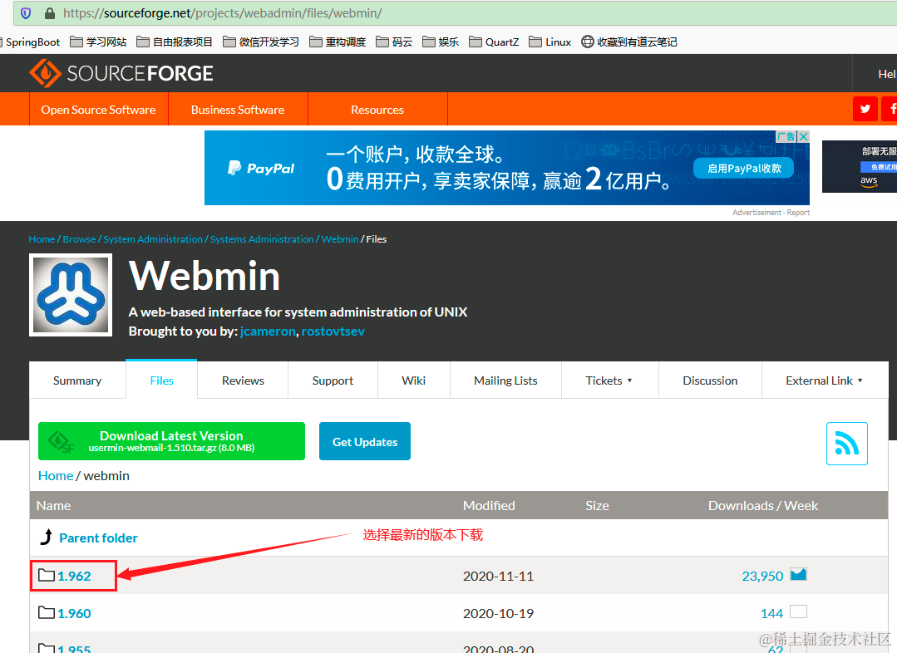Click the RSS feed icon
Screen dimensions: 897x653
click(x=846, y=443)
